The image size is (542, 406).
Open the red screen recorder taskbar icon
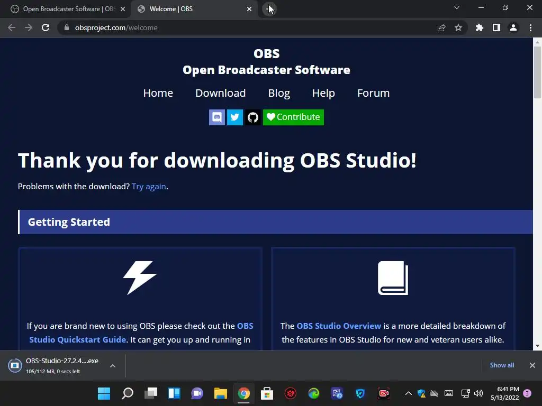tap(384, 393)
